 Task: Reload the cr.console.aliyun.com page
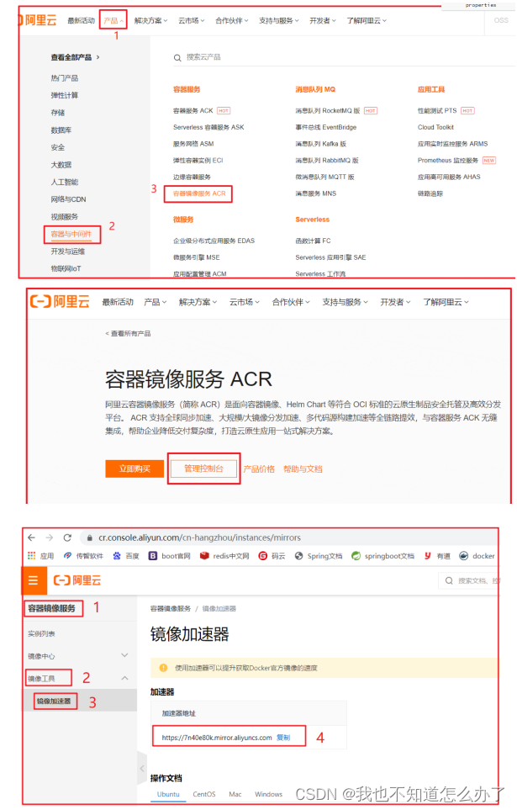click(67, 537)
